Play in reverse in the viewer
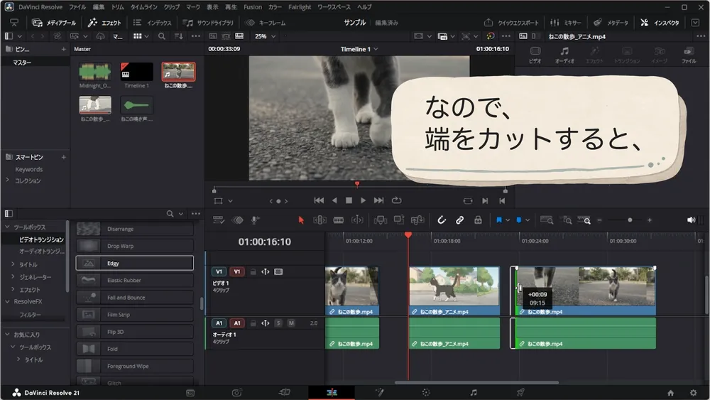710x400 pixels. pyautogui.click(x=334, y=200)
